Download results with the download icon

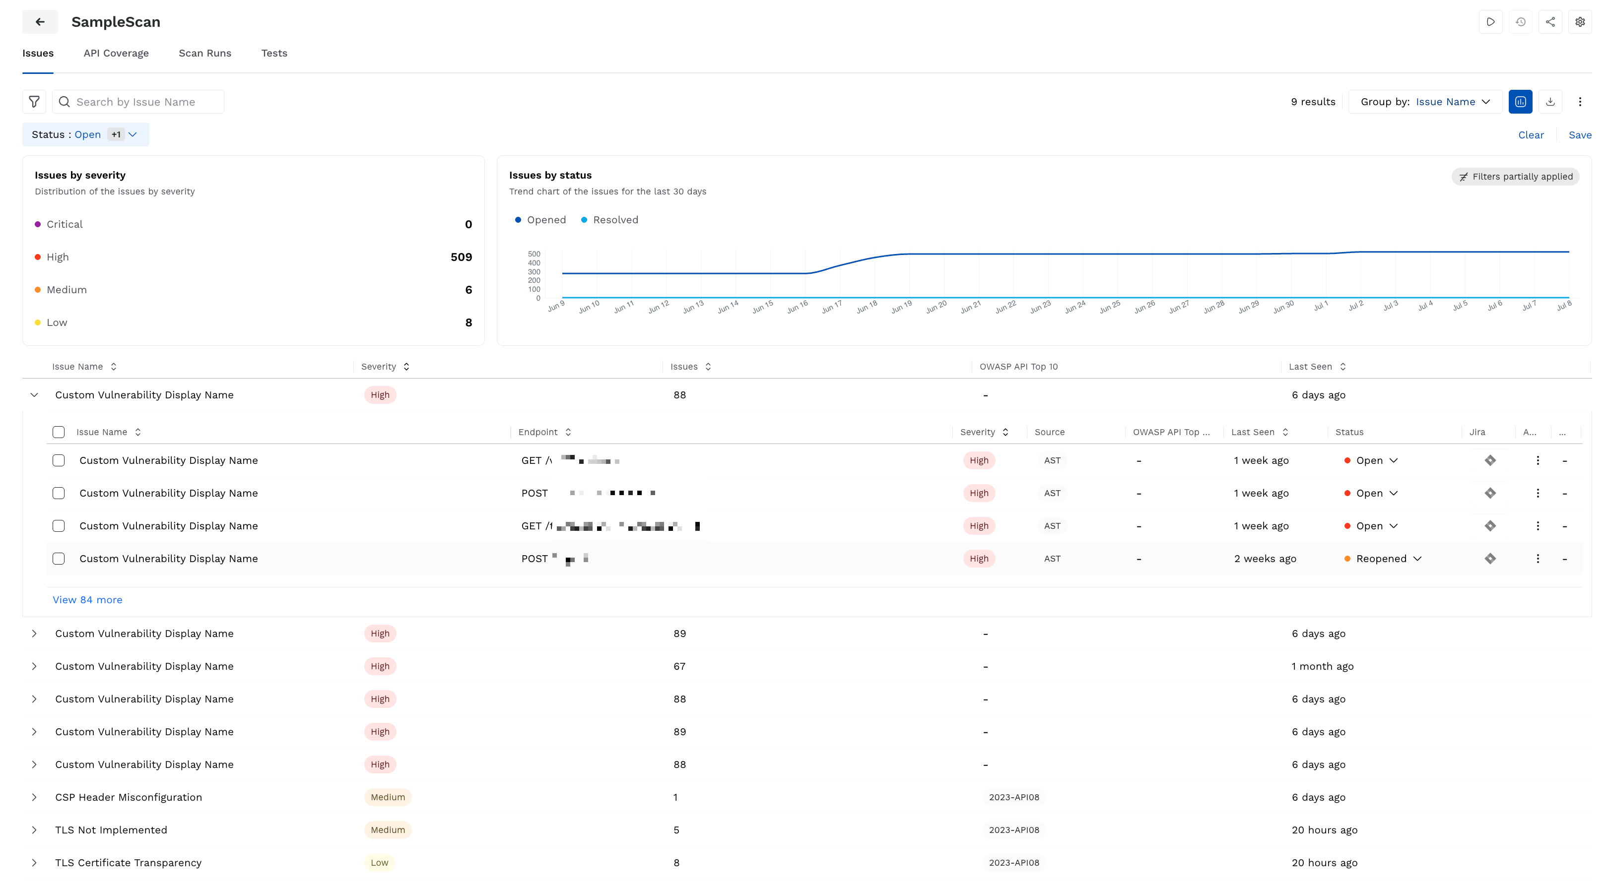point(1550,102)
